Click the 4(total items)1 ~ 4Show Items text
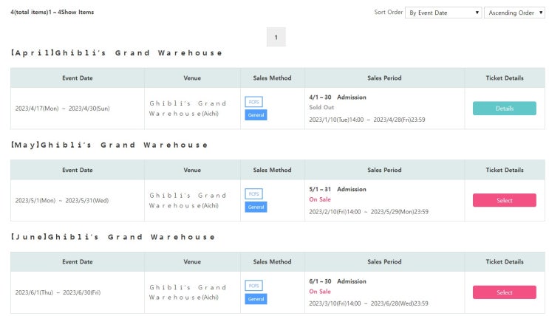This screenshot has width=549, height=316. click(x=52, y=13)
